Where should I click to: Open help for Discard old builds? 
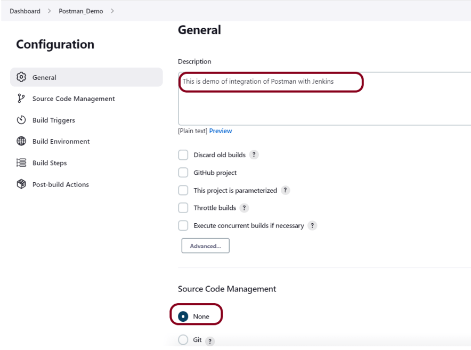254,155
